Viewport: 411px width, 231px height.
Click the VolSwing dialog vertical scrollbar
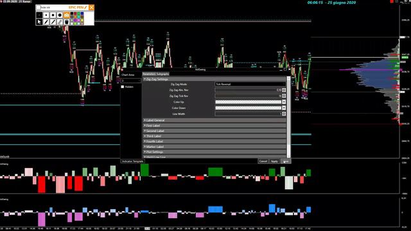pos(288,117)
